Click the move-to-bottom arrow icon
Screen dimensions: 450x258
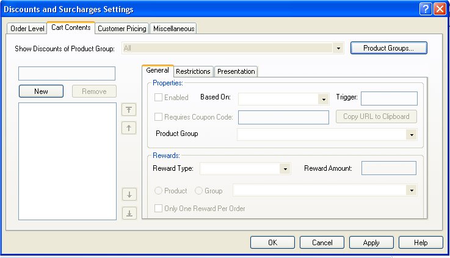point(129,213)
